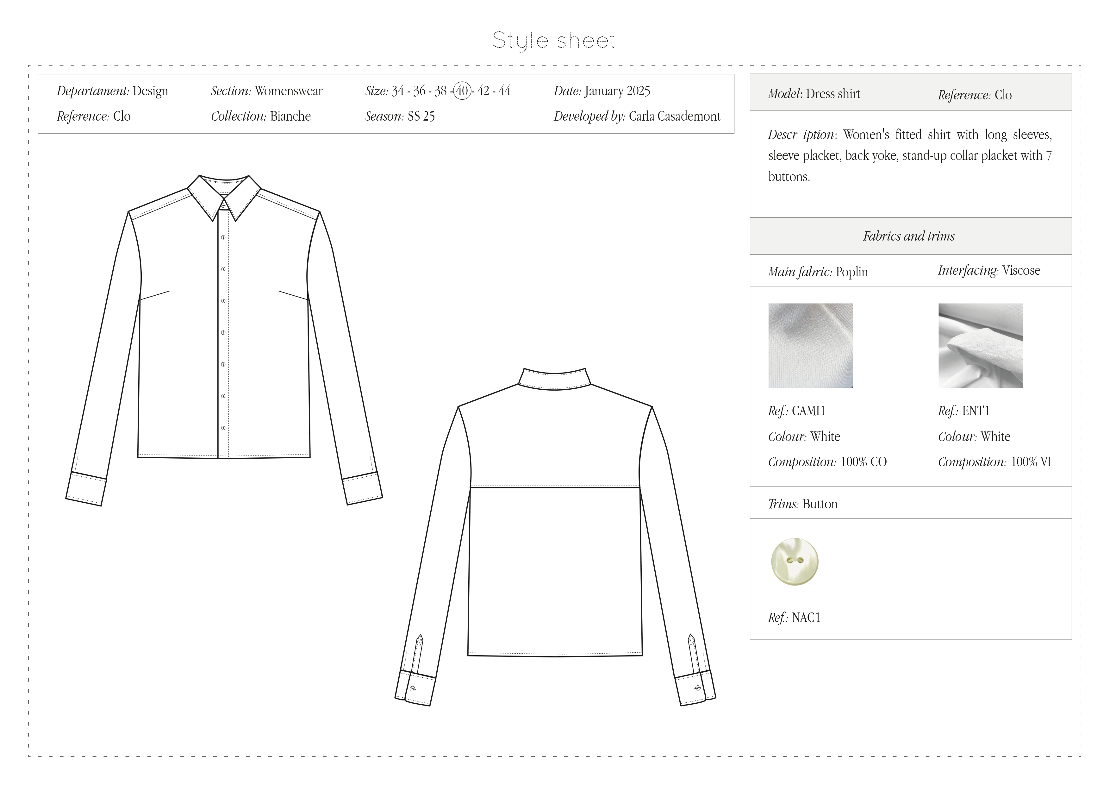Click the Date: January 2025 field
This screenshot has height=785, width=1110.
tap(602, 91)
